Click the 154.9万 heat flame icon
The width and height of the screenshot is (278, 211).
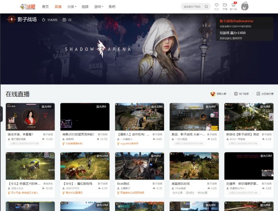(44, 20)
